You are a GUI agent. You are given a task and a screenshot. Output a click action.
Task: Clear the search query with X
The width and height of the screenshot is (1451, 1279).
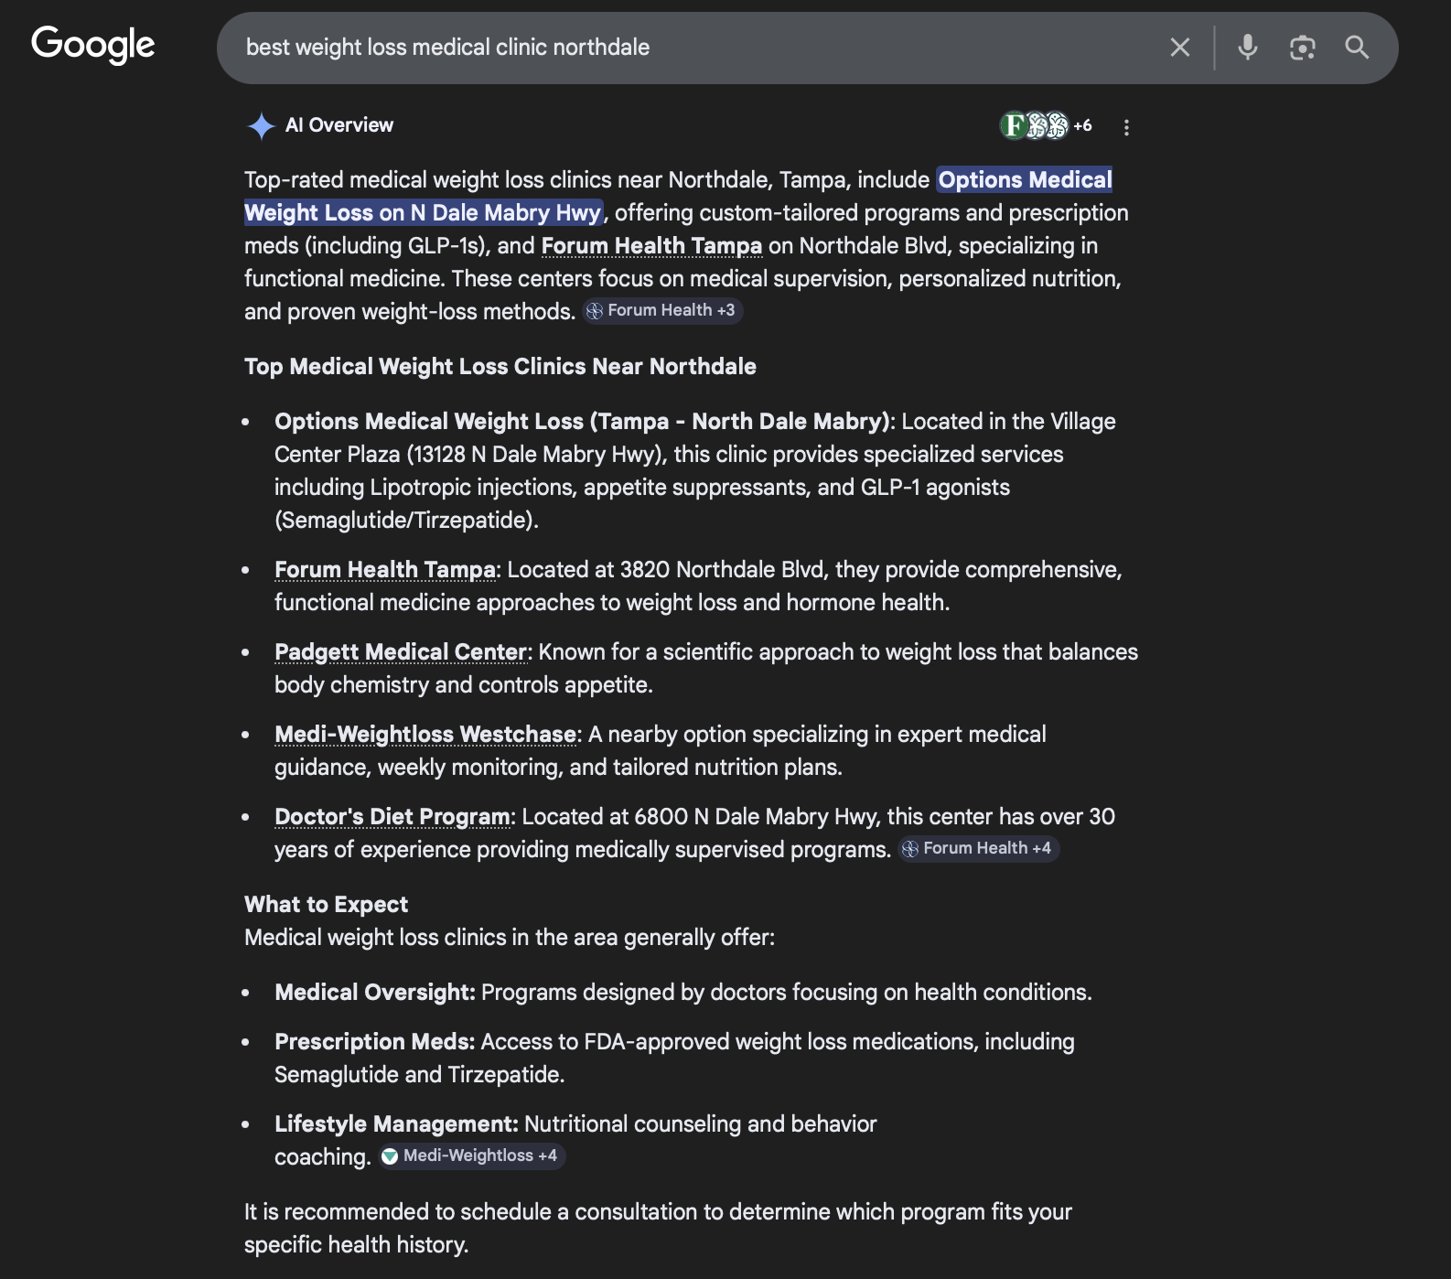1180,48
